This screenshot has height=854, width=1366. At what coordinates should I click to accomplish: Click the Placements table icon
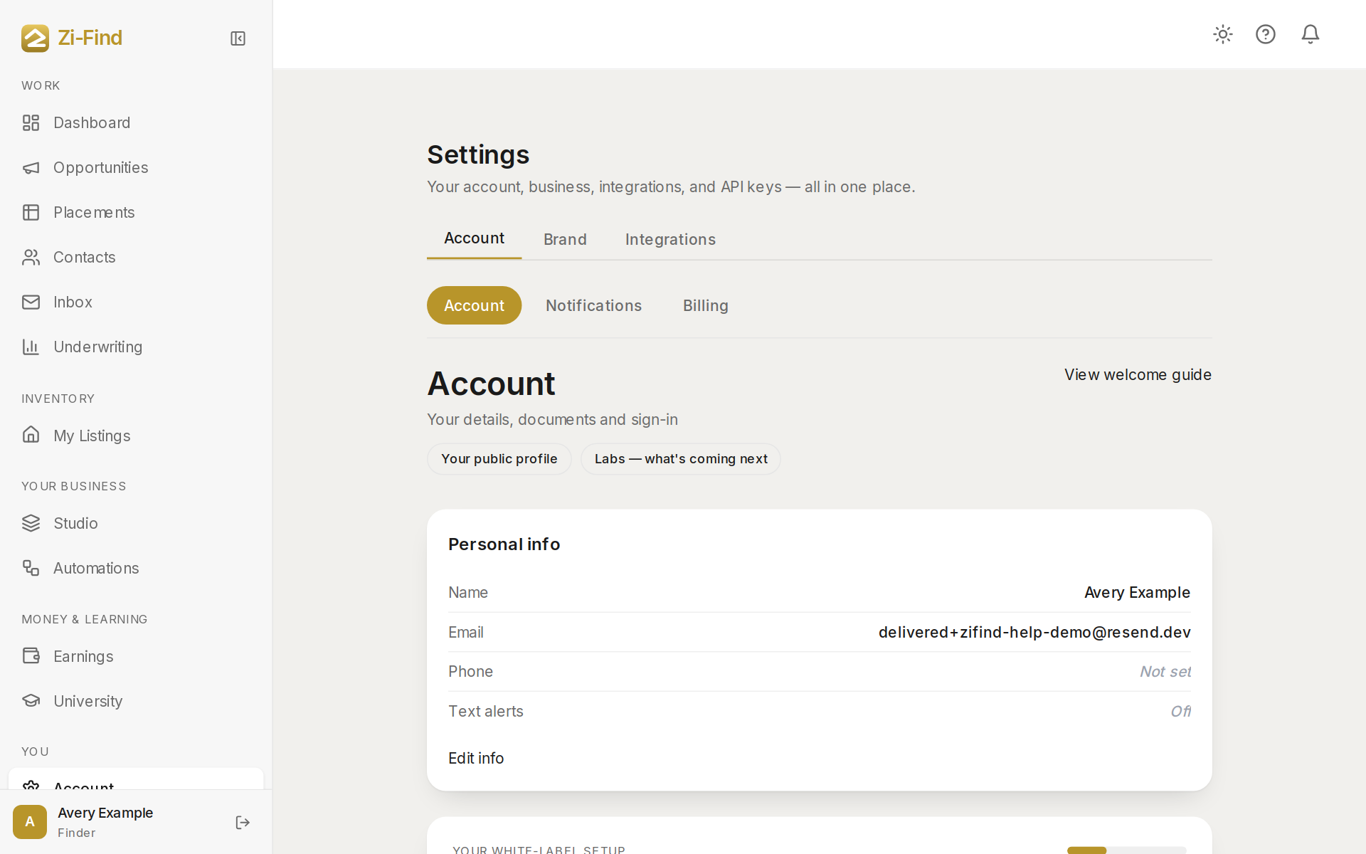point(31,213)
